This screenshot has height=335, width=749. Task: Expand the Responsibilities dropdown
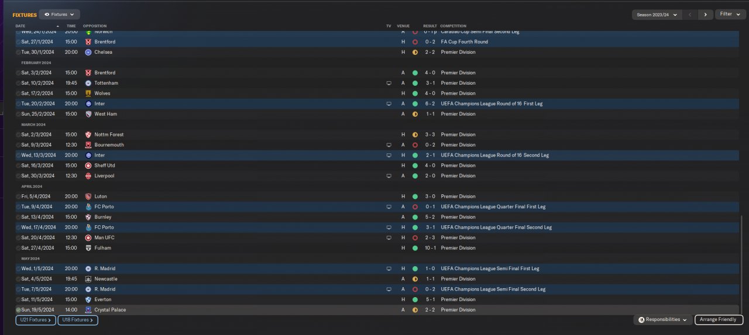tap(662, 320)
